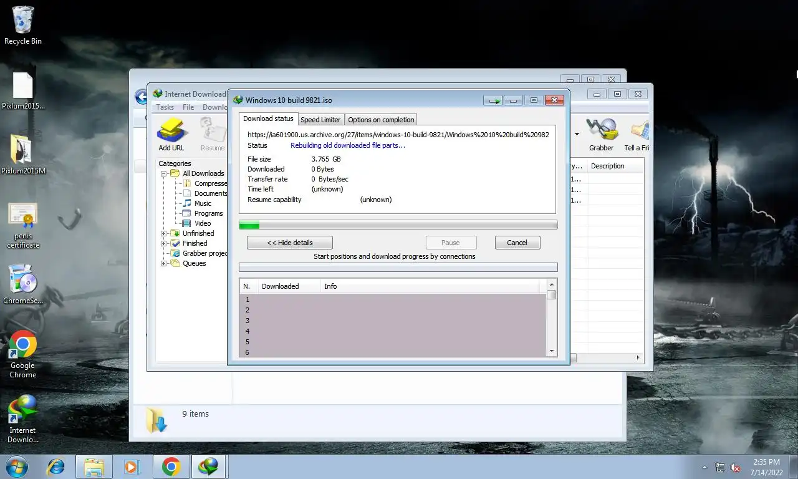The image size is (798, 479).
Task: Open the Downloads menu in IDM
Action: coord(214,107)
